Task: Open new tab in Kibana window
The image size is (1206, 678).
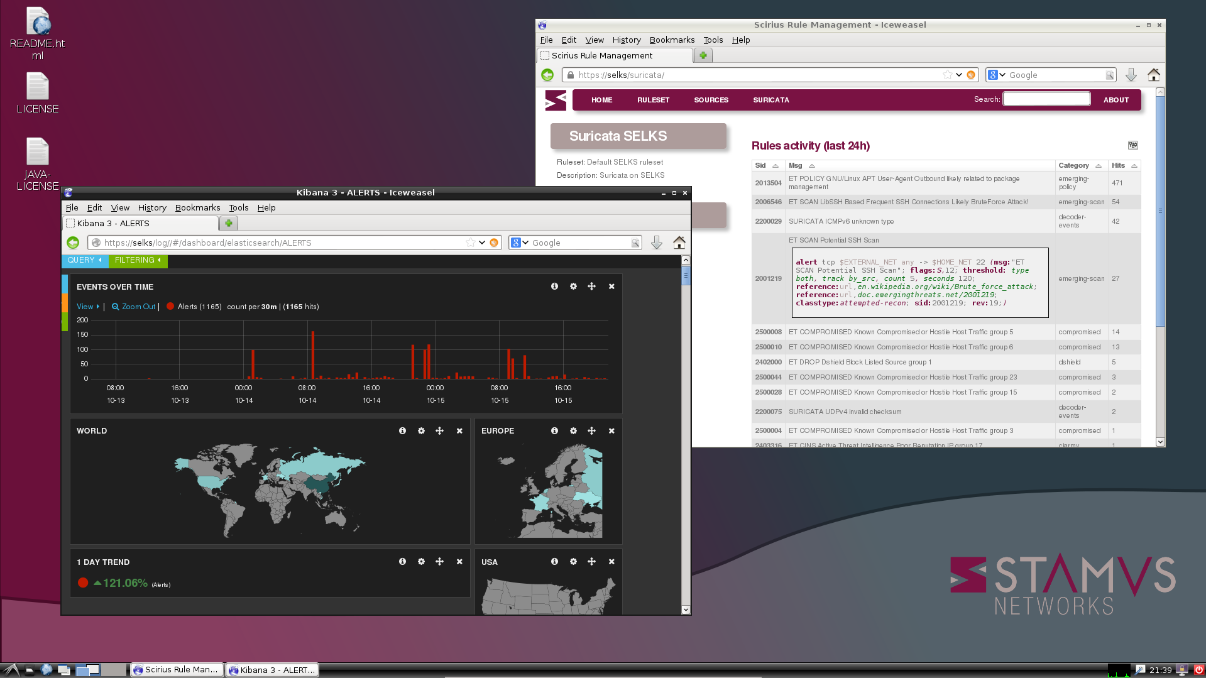Action: [x=229, y=223]
